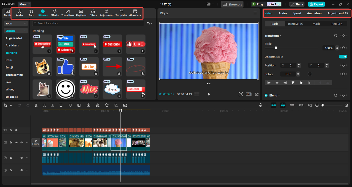Screen dimensions: 352x187
Task: Hide the text track with eye icon
Action: tap(16, 130)
